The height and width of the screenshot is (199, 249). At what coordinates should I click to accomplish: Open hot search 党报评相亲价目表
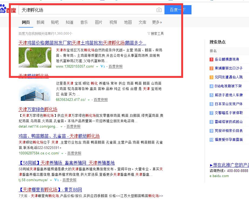[x=229, y=131]
